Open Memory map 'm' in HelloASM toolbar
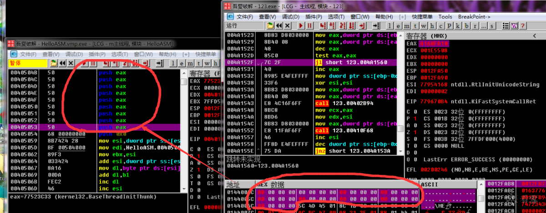 point(190,63)
